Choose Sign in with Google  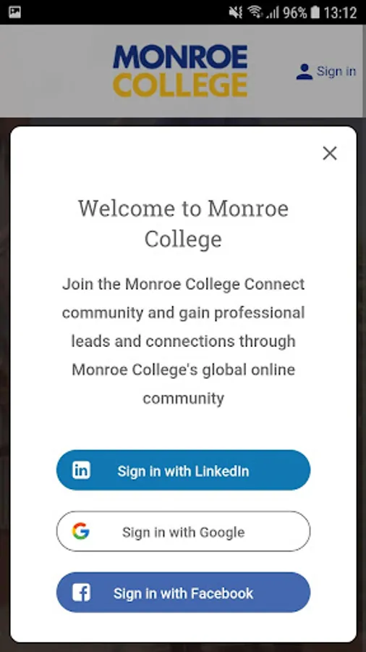pos(183,531)
